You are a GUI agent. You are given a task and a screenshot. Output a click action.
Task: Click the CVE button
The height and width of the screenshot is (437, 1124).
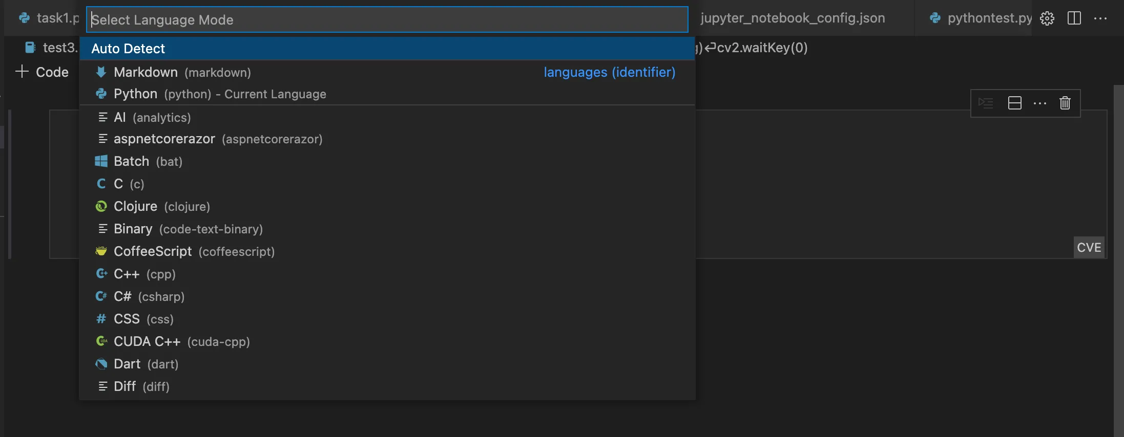point(1089,248)
